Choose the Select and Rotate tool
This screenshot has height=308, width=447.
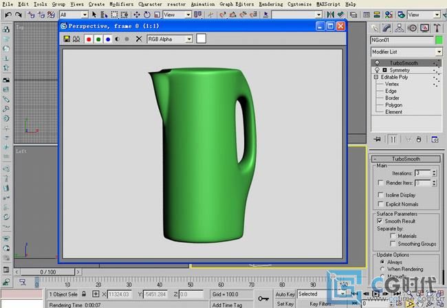(146, 14)
